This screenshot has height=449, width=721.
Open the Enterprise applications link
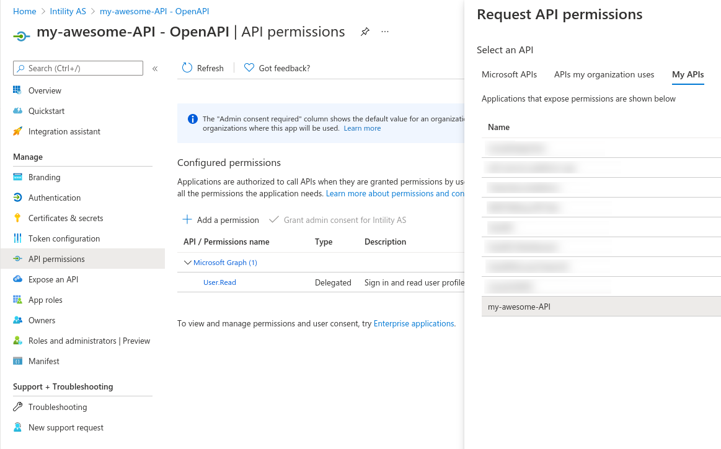pyautogui.click(x=414, y=323)
